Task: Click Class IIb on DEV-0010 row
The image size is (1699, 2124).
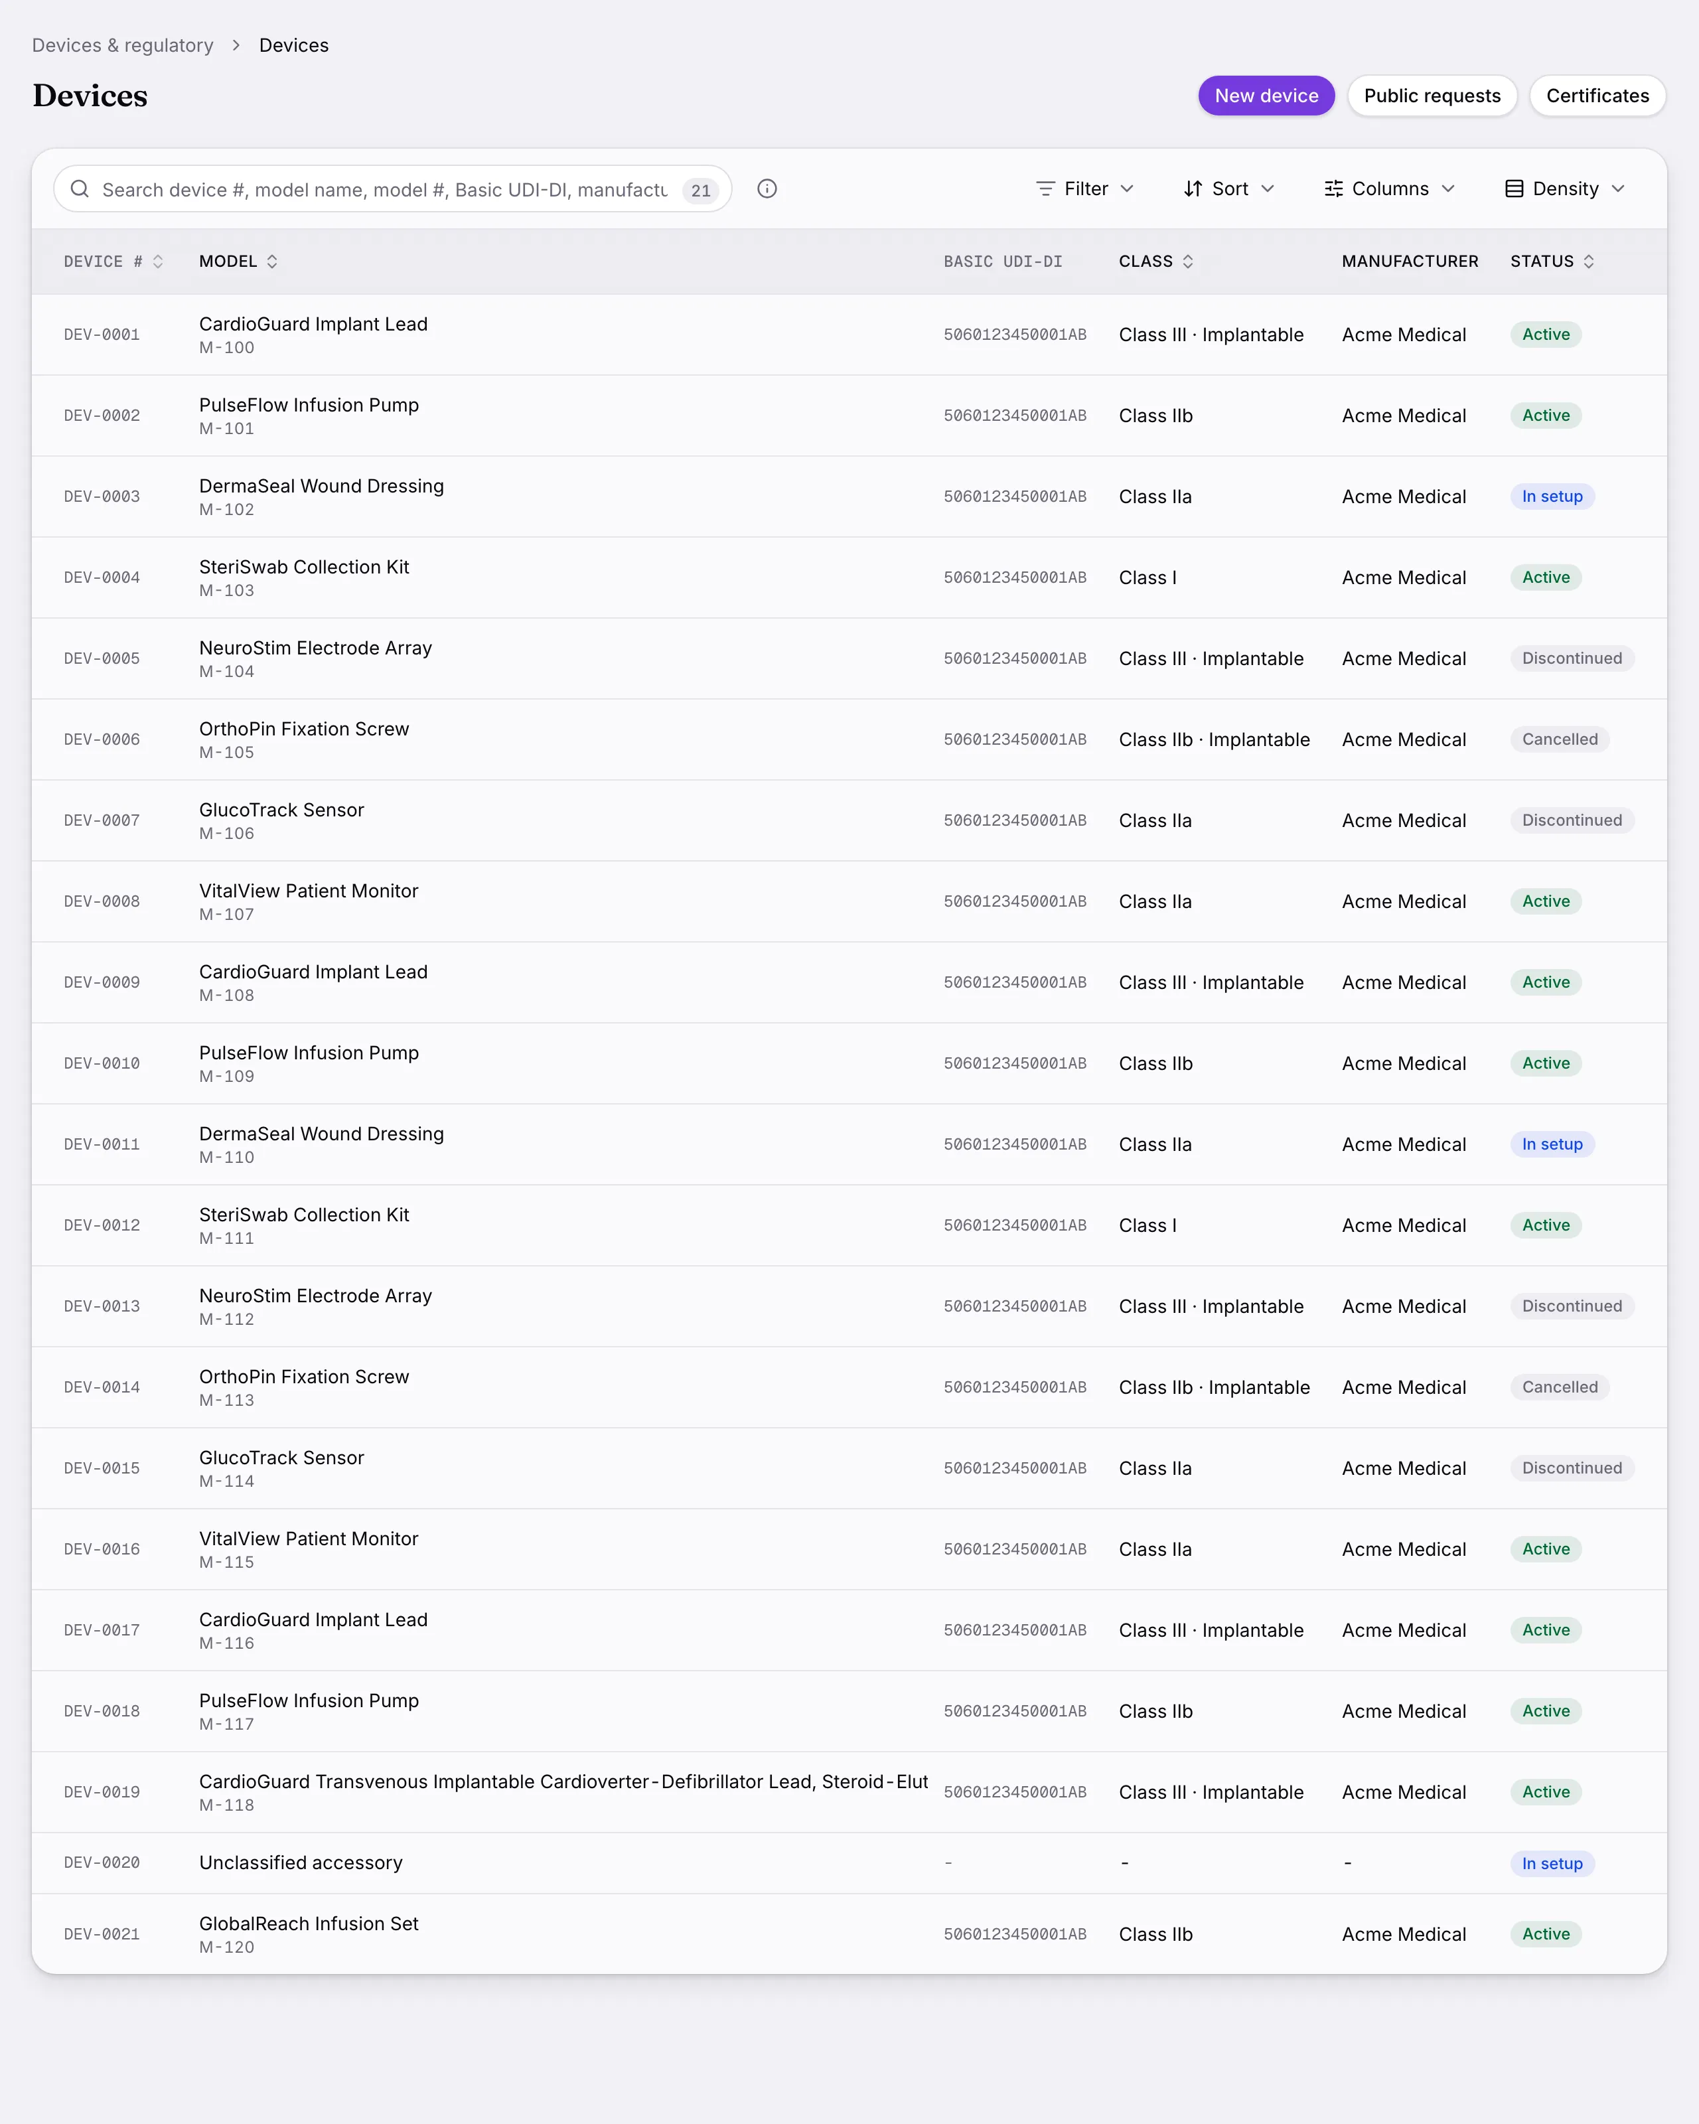Action: (1155, 1063)
